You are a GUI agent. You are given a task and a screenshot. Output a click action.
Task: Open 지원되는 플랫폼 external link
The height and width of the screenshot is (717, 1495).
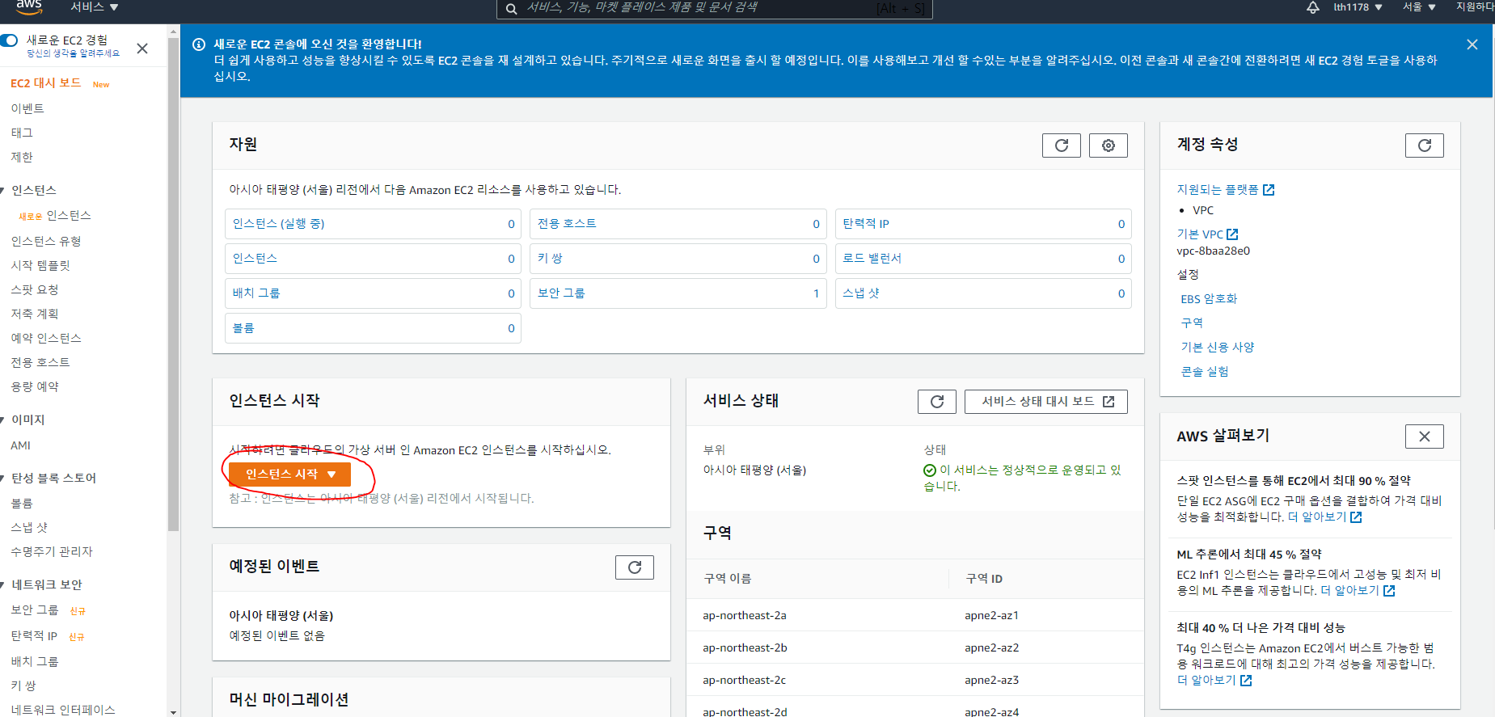[1225, 189]
